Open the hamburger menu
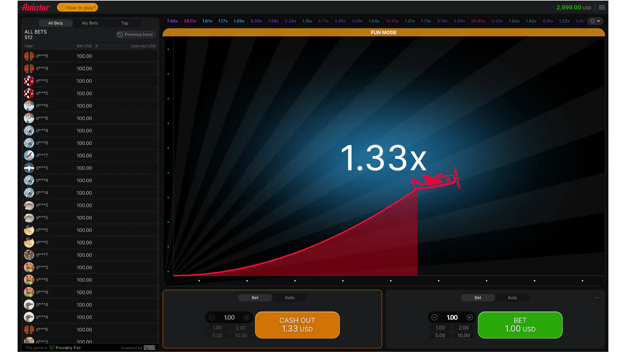Screen dimensions: 626x352 coord(602,7)
